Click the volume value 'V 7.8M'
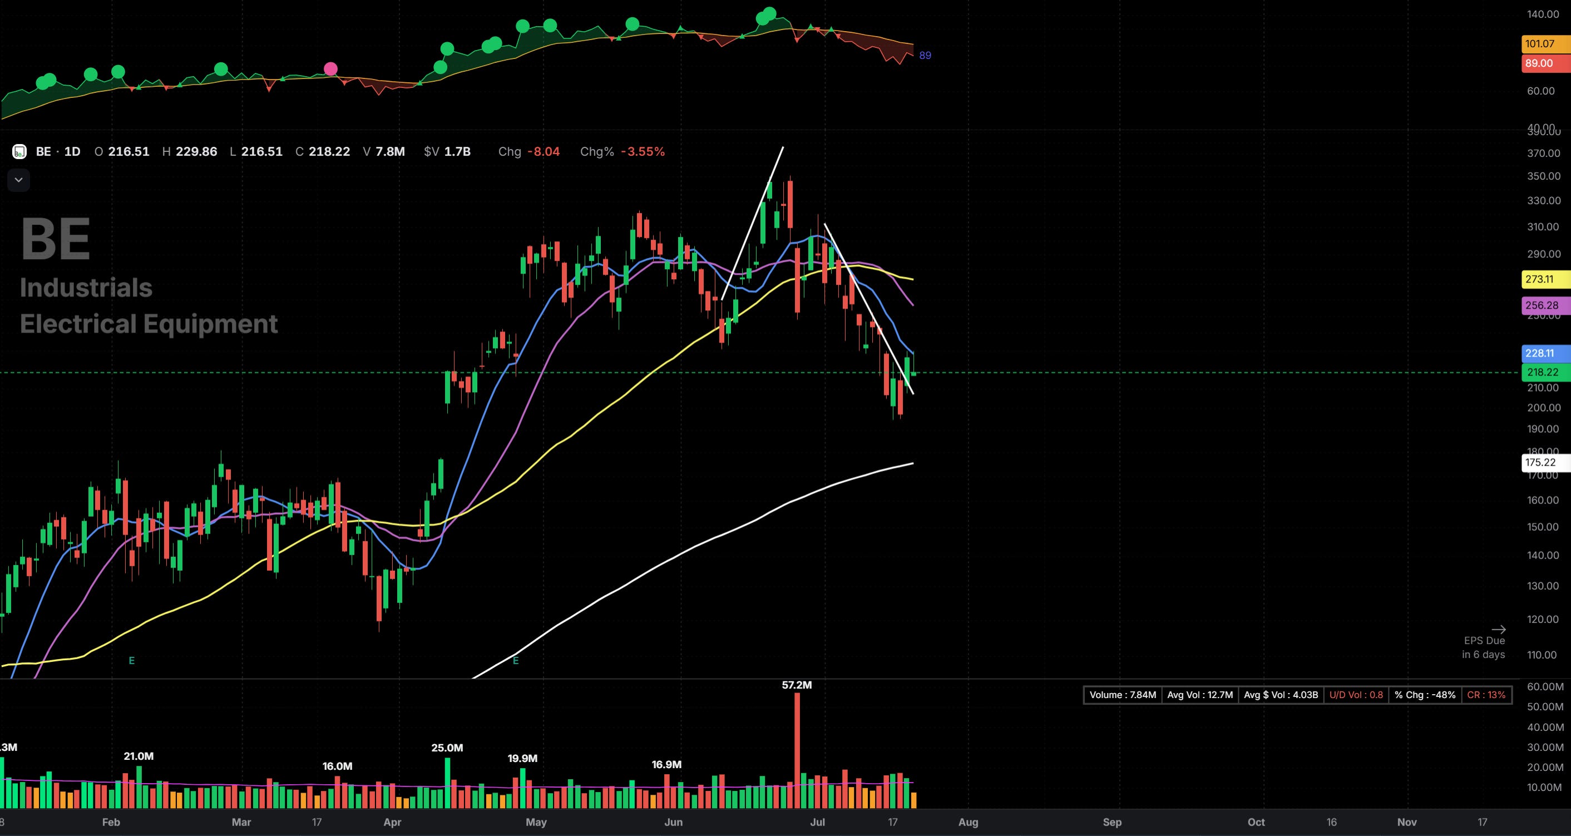 [384, 151]
